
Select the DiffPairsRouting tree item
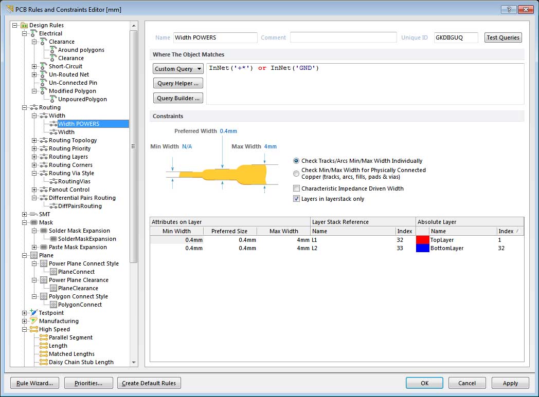80,206
